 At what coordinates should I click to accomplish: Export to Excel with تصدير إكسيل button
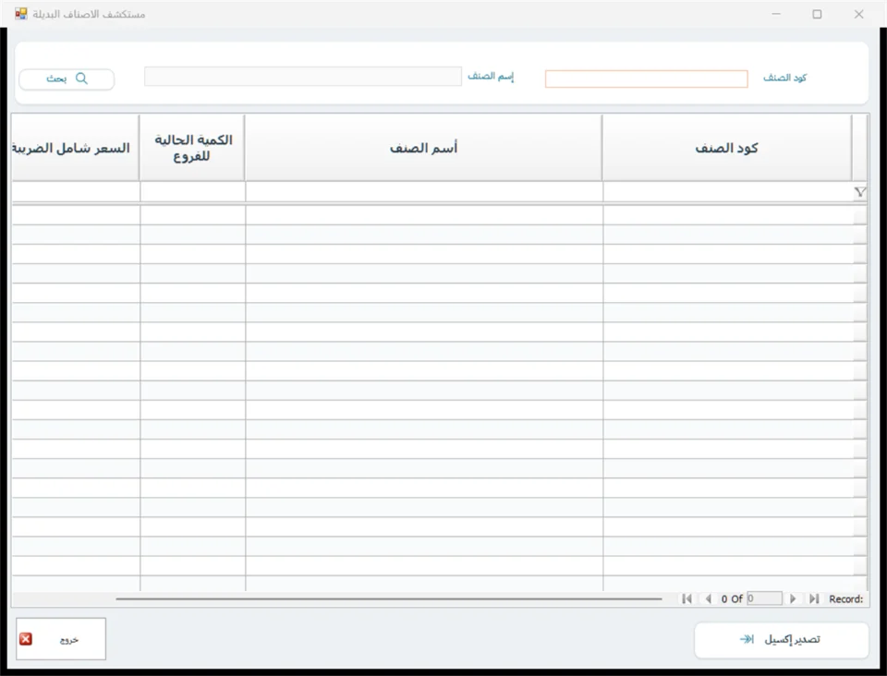[782, 640]
